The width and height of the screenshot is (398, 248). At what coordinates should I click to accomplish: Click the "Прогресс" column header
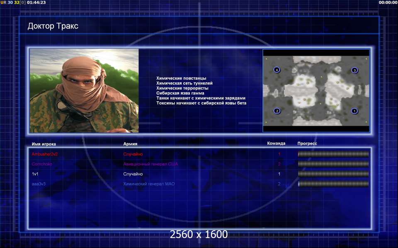307,143
